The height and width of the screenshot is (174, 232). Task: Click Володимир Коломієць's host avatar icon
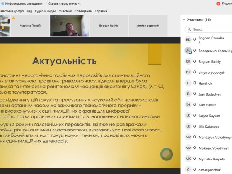pos(188,51)
